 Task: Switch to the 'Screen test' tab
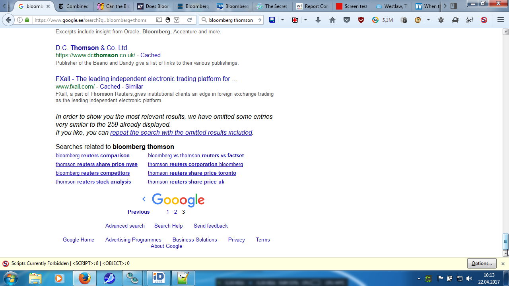tap(352, 6)
